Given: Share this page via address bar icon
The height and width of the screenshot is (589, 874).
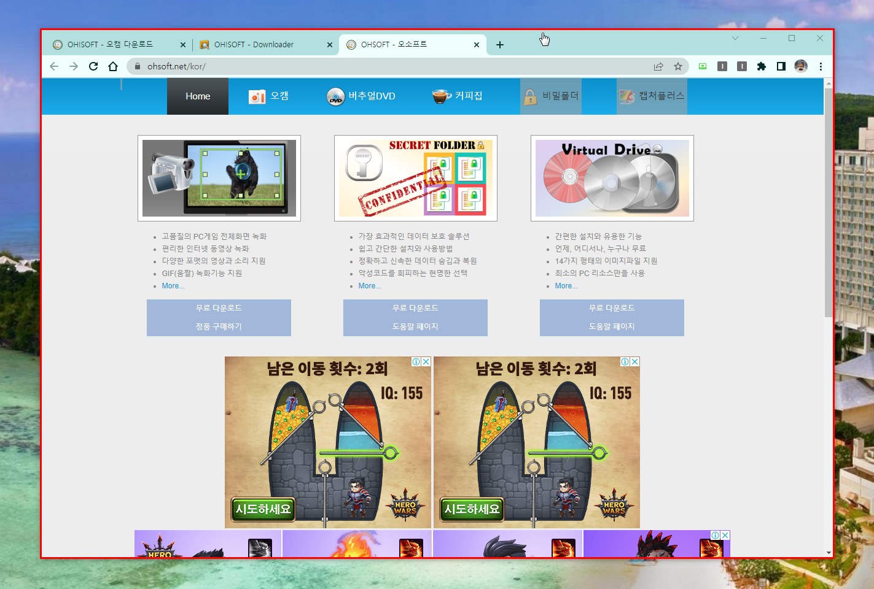Looking at the screenshot, I should pyautogui.click(x=658, y=66).
